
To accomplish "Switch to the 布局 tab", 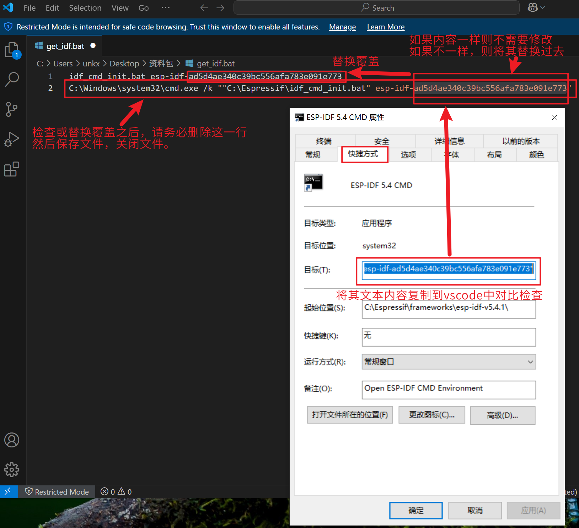I will 494,155.
